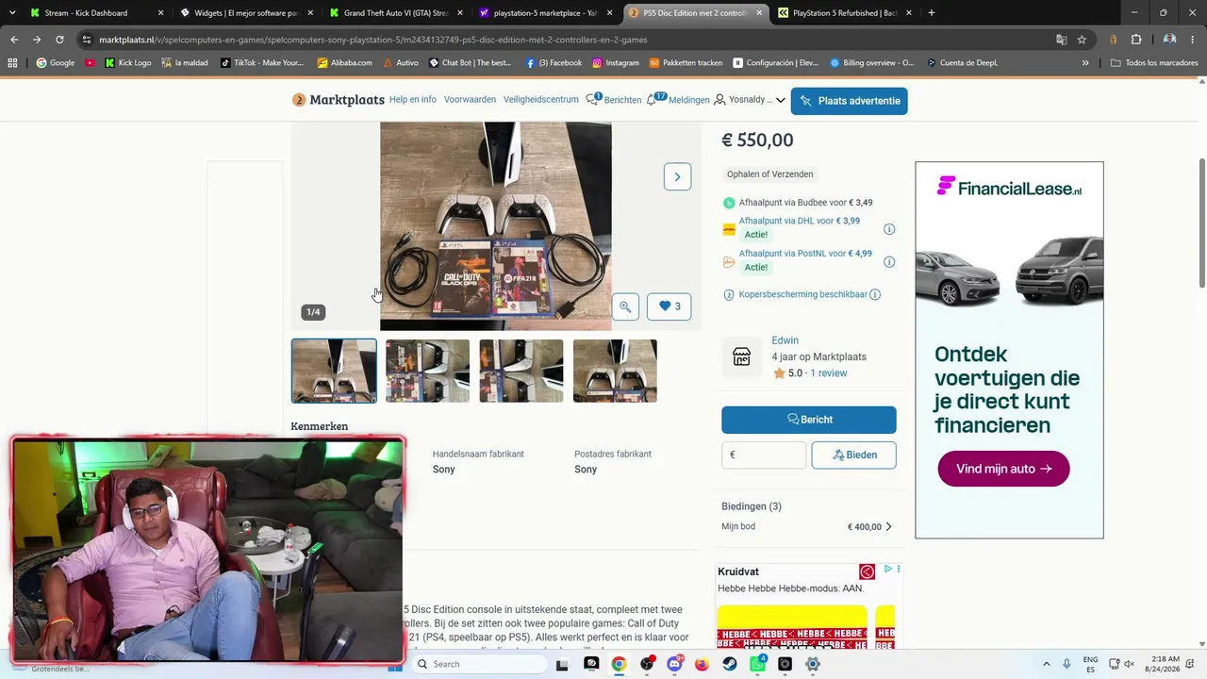Viewport: 1207px width, 679px height.
Task: Select first listing photo thumbnail
Action: click(x=334, y=372)
